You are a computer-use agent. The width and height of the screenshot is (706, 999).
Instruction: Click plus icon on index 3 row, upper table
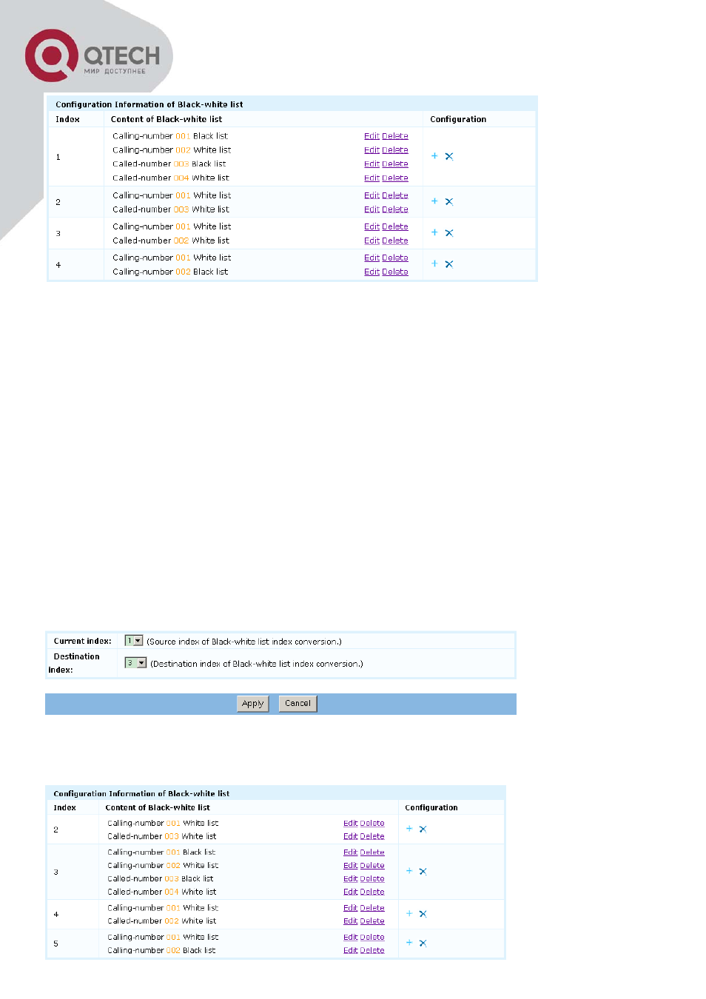pyautogui.click(x=434, y=232)
